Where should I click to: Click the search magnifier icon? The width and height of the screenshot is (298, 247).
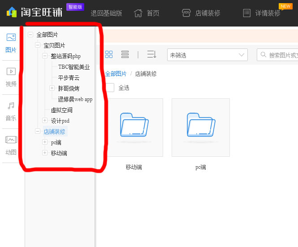[263, 54]
